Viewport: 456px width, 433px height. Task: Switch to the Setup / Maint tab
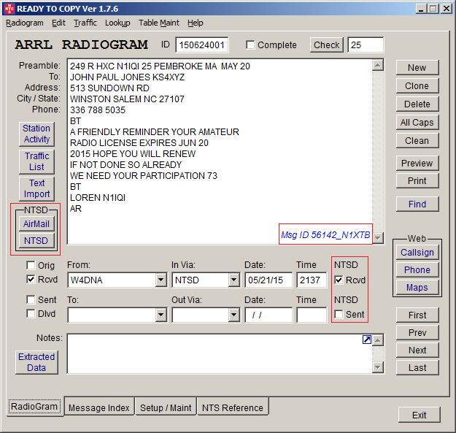point(166,407)
